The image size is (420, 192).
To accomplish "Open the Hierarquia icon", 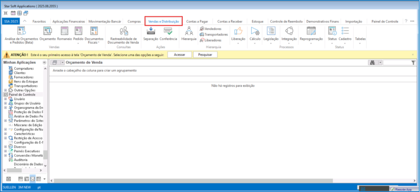I will pyautogui.click(x=189, y=34).
